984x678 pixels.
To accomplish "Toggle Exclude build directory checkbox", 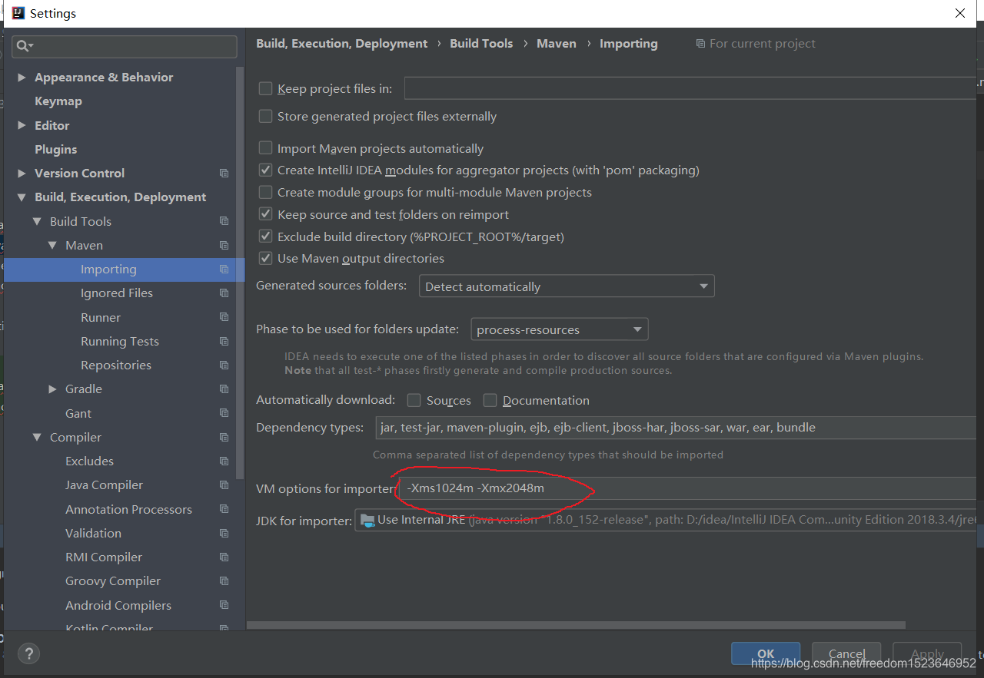I will (x=266, y=236).
